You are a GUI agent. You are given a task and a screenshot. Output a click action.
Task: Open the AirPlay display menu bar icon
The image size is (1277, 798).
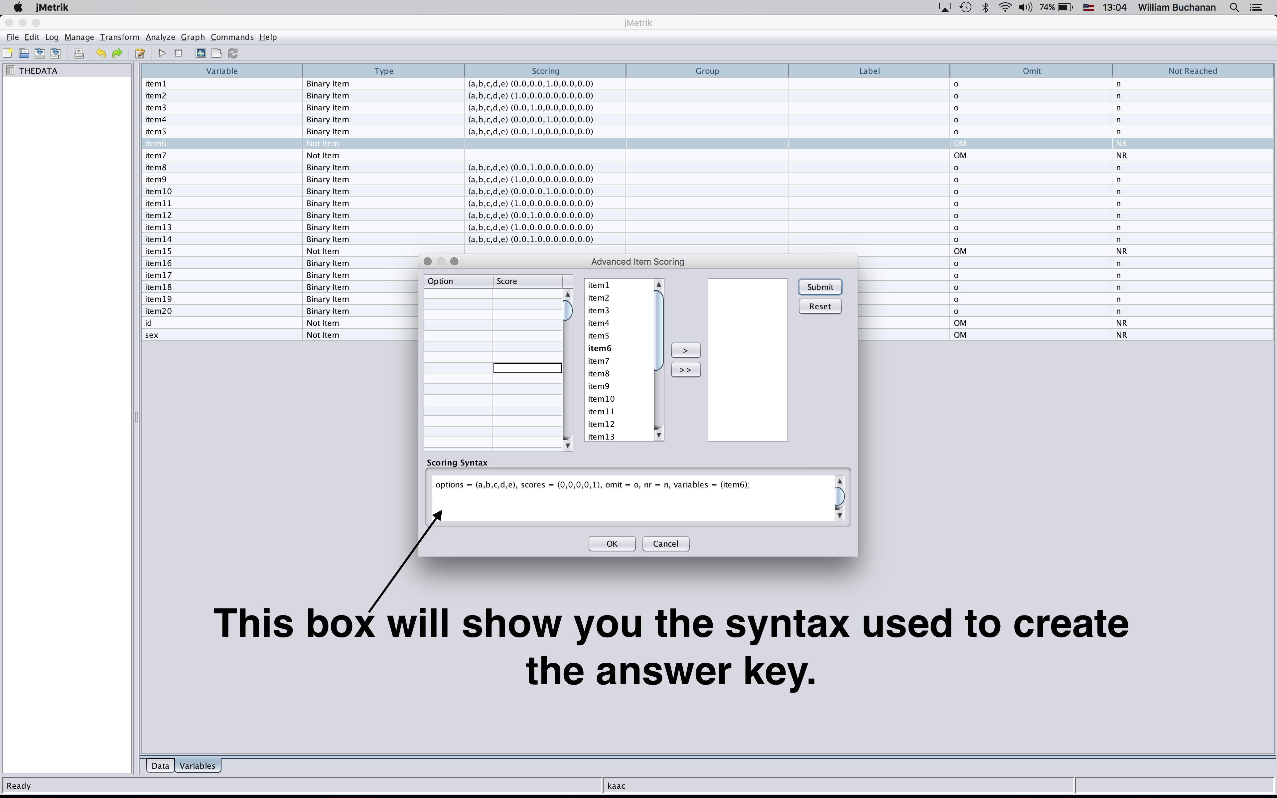pos(944,7)
